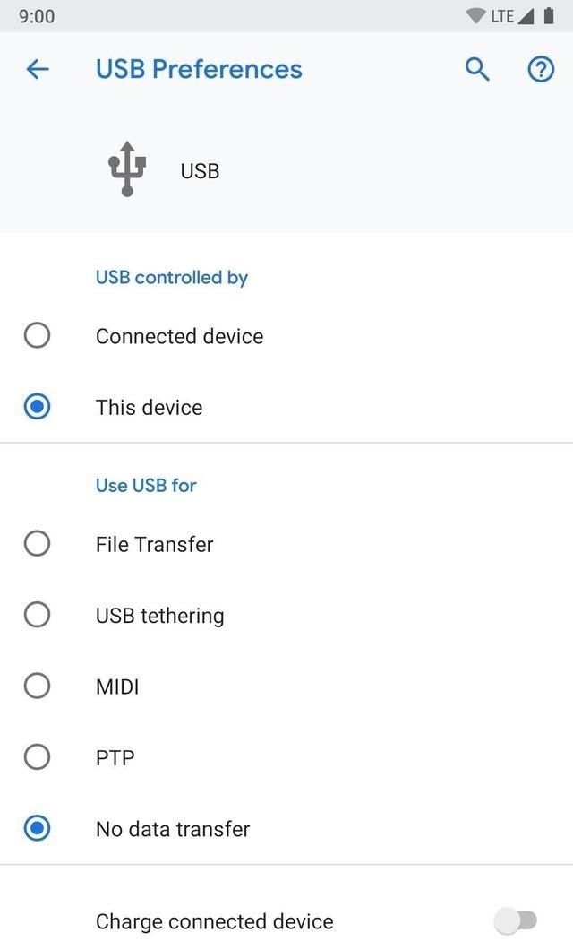Tap the Use USB for heading
573x950 pixels.
[146, 485]
